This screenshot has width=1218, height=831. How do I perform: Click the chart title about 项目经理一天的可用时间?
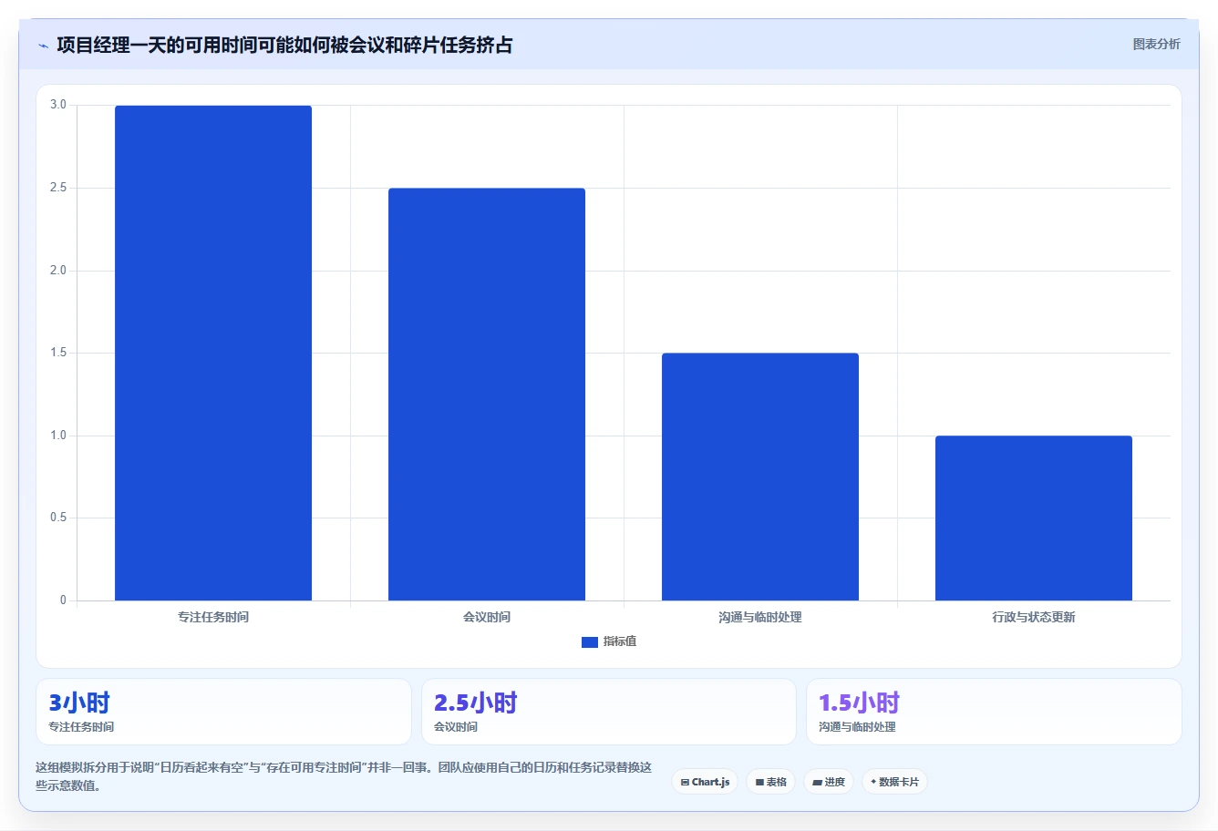284,45
